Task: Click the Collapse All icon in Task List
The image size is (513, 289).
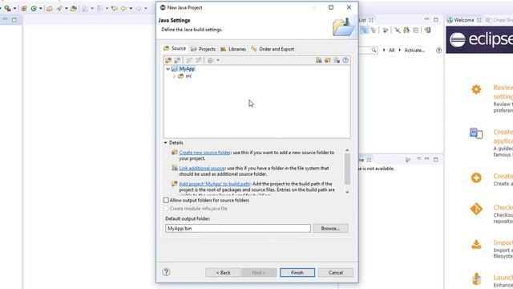Action: pos(415,31)
